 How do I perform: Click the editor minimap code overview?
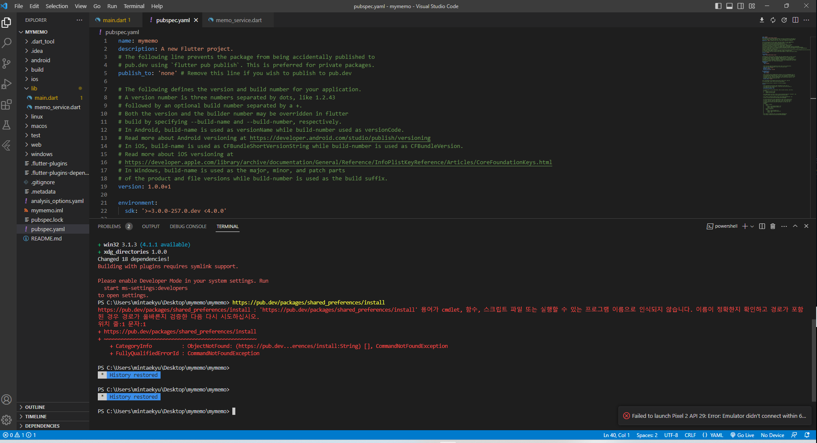[785, 76]
